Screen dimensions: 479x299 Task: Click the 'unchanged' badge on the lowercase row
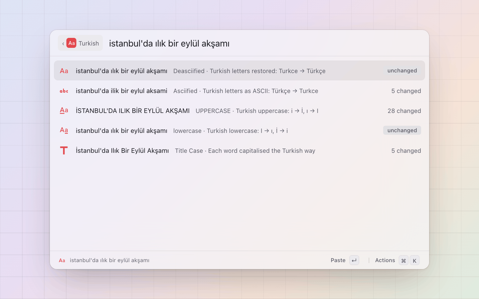coord(402,130)
